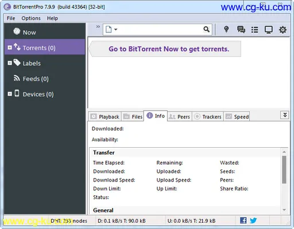Click the RSS feed icon
The image size is (294, 229).
[17, 78]
